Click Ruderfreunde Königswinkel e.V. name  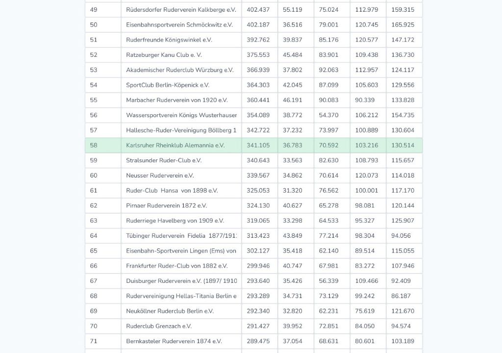pos(169,40)
